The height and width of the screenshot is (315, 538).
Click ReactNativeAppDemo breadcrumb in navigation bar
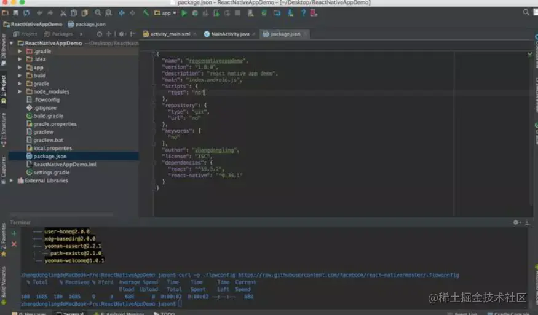(x=33, y=25)
